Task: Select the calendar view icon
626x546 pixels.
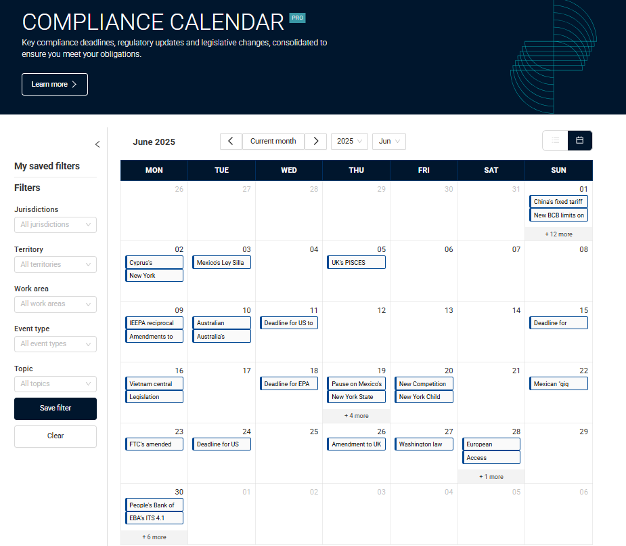Action: click(x=579, y=140)
